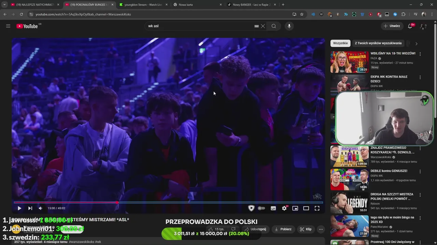The image size is (437, 245).
Task: Click the YouTube search input field
Action: tap(200, 26)
